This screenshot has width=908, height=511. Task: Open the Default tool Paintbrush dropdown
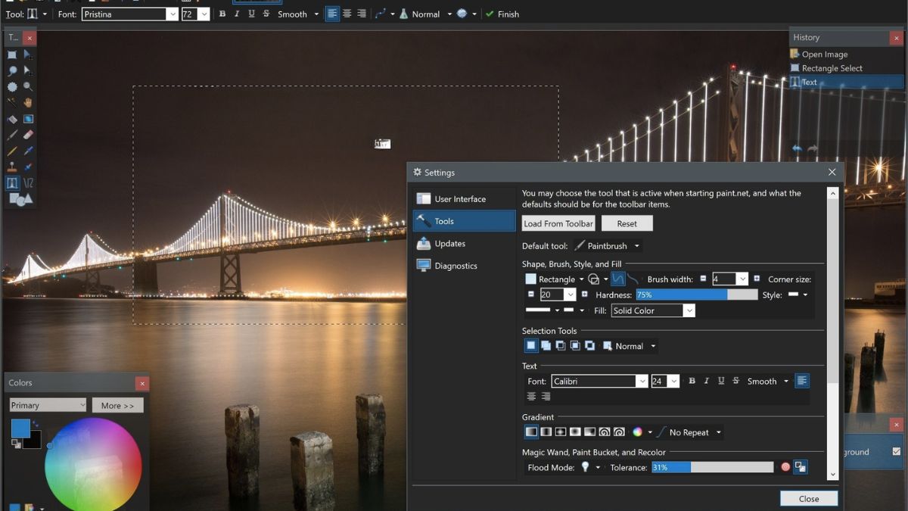[x=607, y=246]
